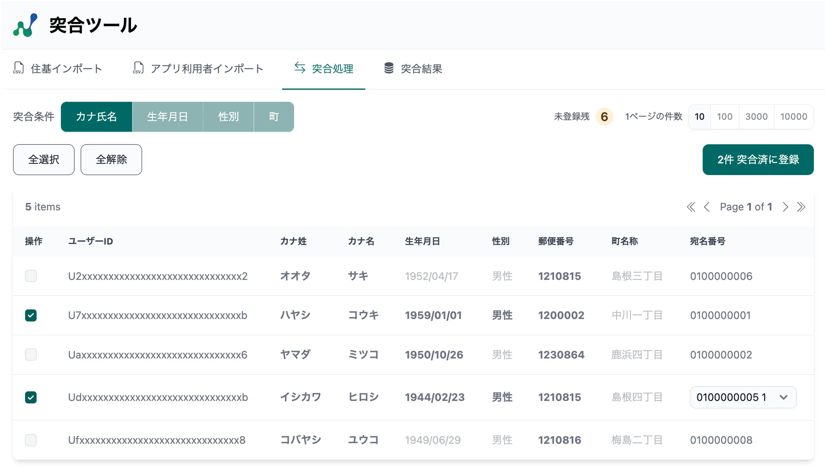The height and width of the screenshot is (474, 825).
Task: Click 2件 突合済に登録 button
Action: click(x=758, y=160)
